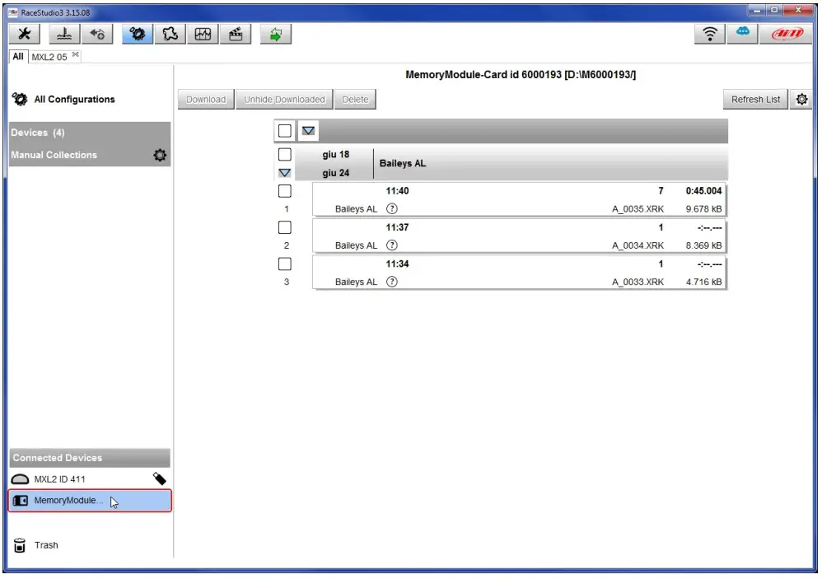
Task: Click the Trash label
Action: pos(46,545)
